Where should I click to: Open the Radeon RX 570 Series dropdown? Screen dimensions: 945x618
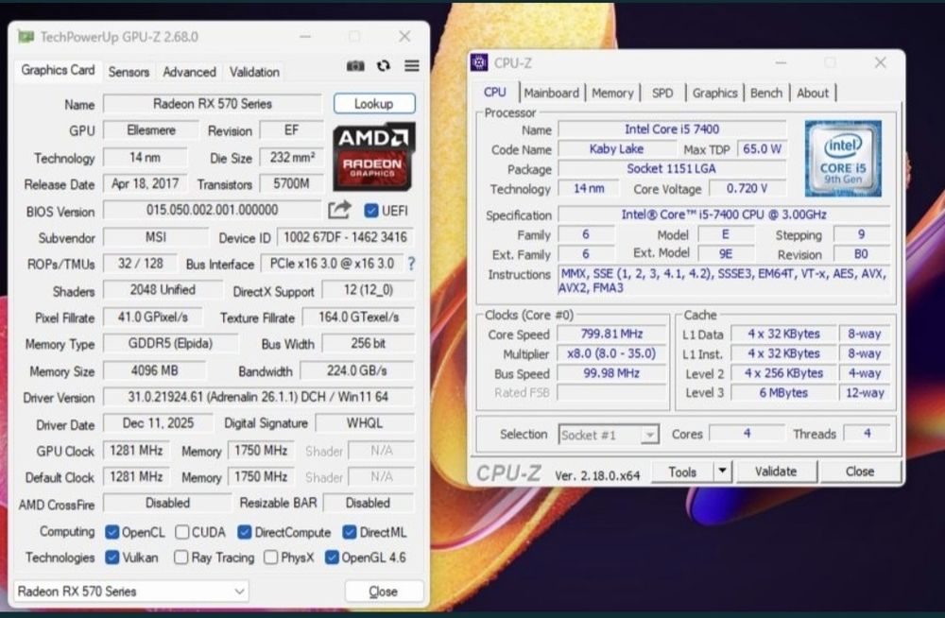click(x=130, y=591)
